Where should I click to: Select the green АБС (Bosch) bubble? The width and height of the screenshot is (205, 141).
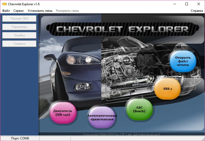tap(139, 109)
